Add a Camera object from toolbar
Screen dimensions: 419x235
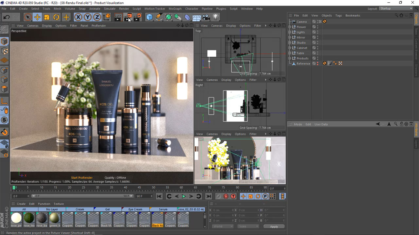point(206,17)
